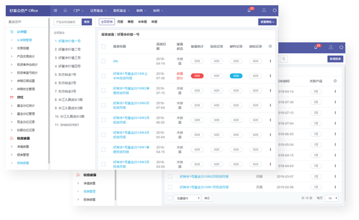Expand the 证券基金 top navigation menu
The width and height of the screenshot is (359, 220).
[x=98, y=10]
